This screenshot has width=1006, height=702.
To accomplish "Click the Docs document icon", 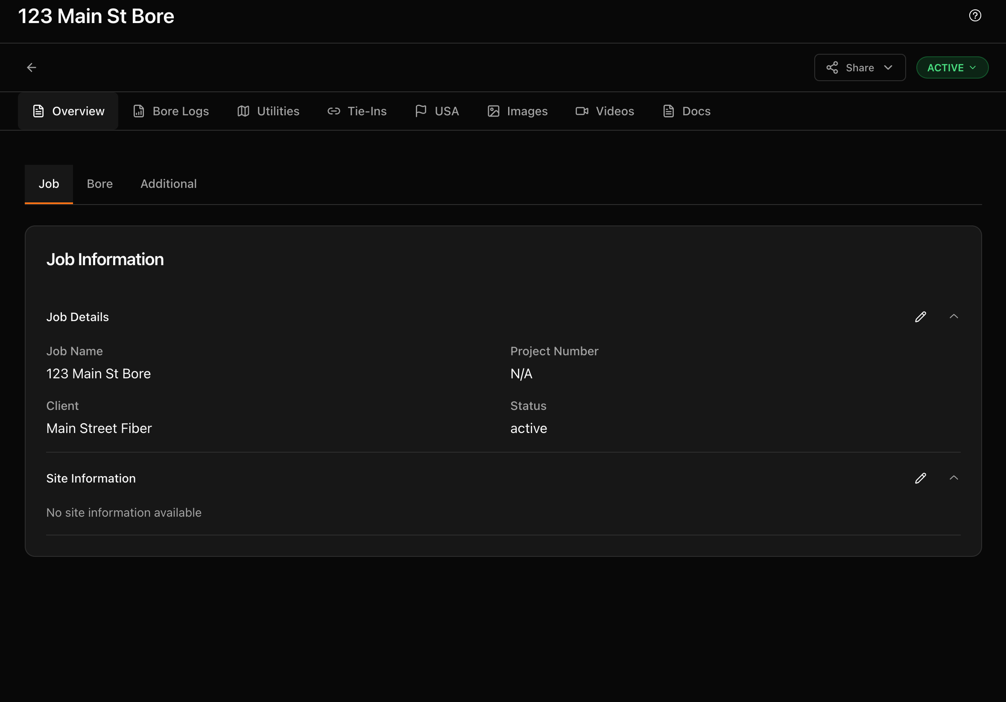I will click(x=668, y=111).
